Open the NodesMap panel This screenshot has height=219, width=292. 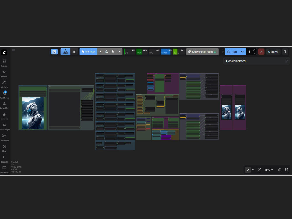pos(4,105)
